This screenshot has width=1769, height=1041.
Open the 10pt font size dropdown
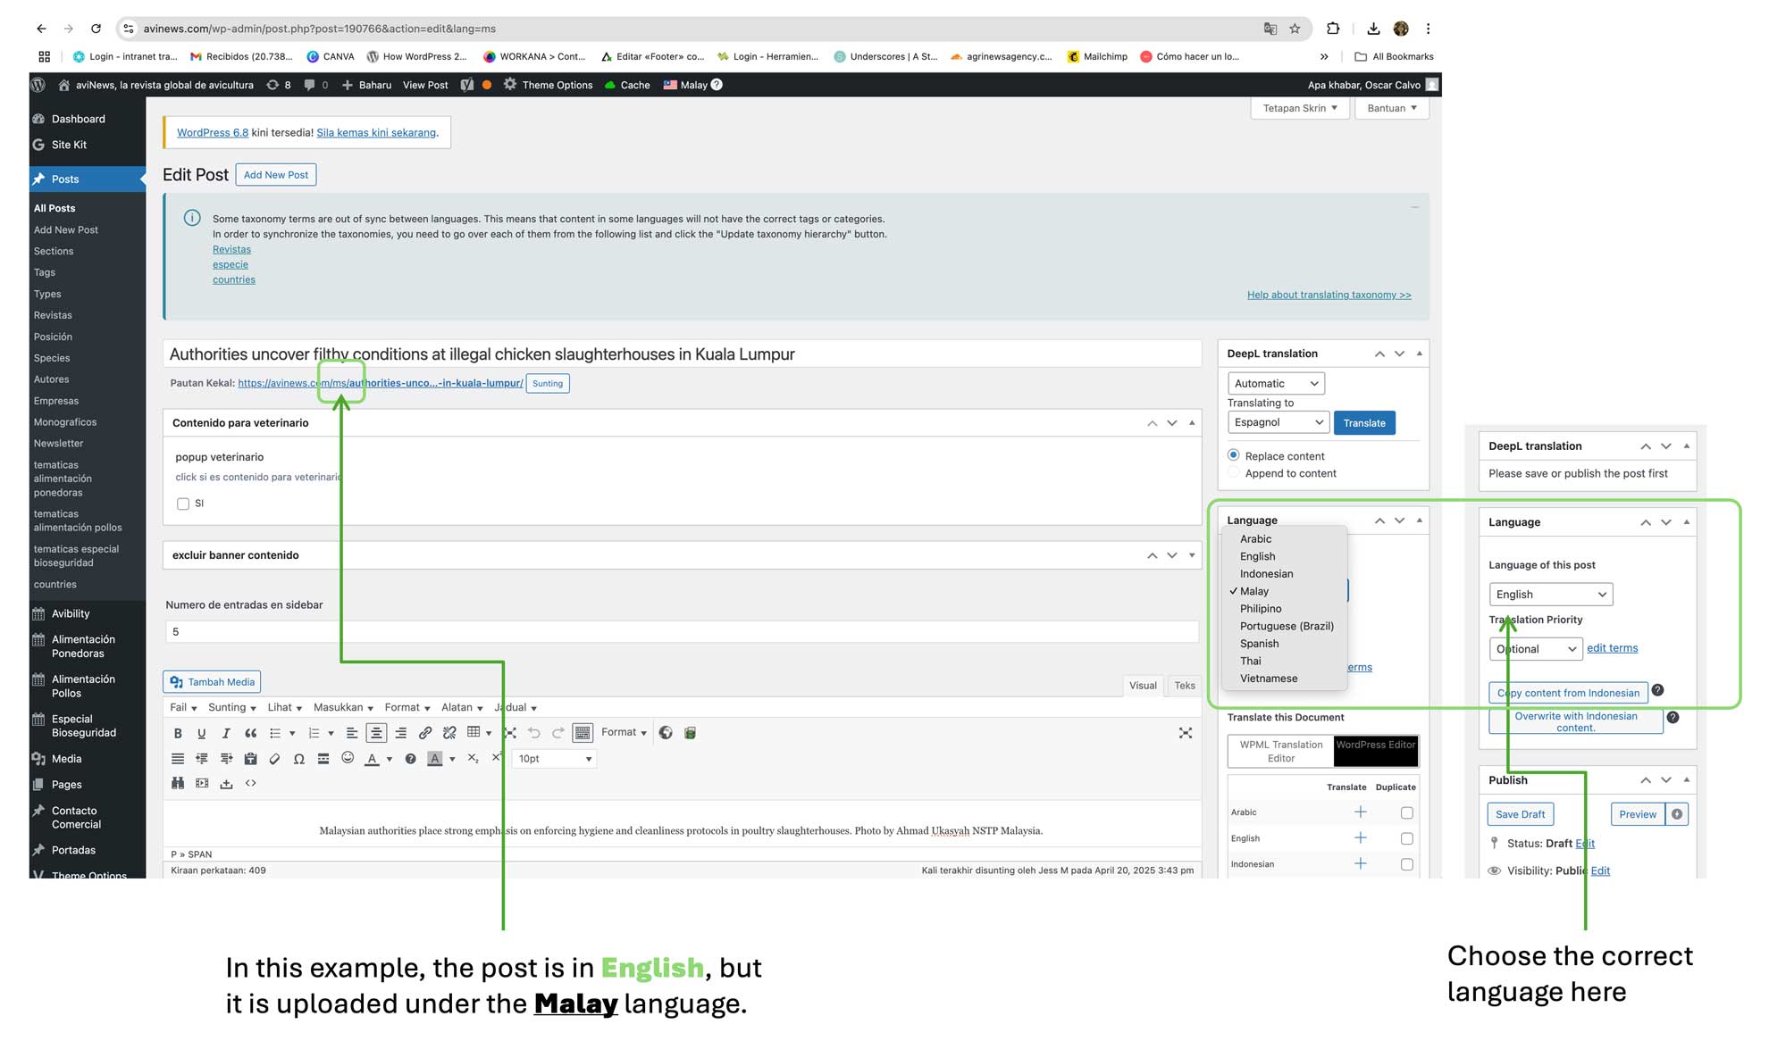coord(555,759)
